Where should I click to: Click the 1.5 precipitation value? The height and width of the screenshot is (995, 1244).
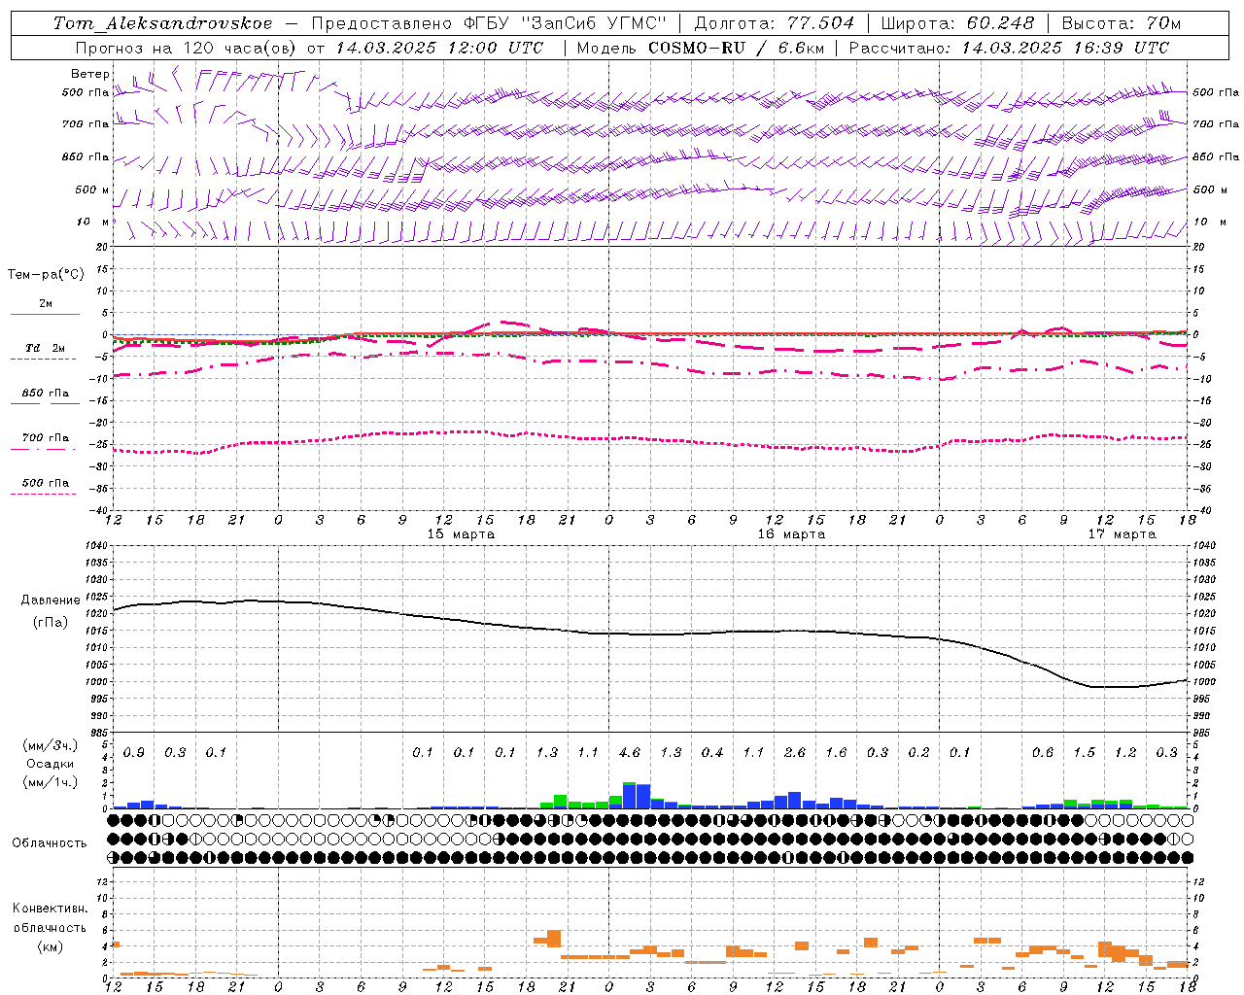[1084, 753]
